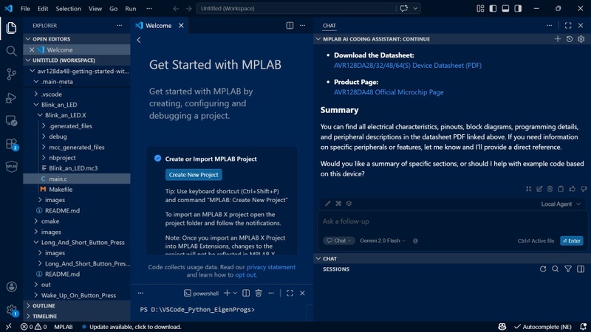
Task: Open the Edit menu
Action: tap(43, 8)
